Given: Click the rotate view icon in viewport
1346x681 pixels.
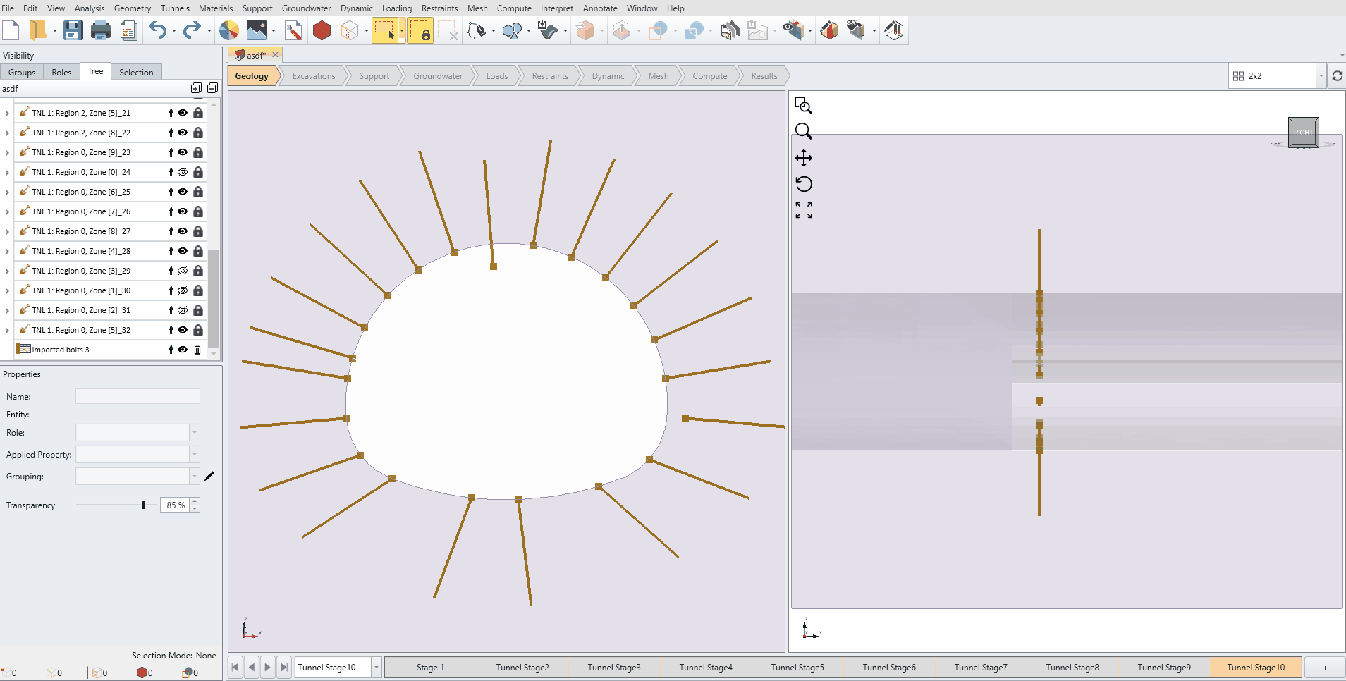Looking at the screenshot, I should coord(804,184).
